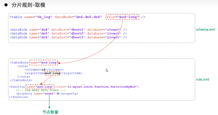Click the table name "tb_log" value
This screenshot has height=115, width=218.
click(x=43, y=17)
